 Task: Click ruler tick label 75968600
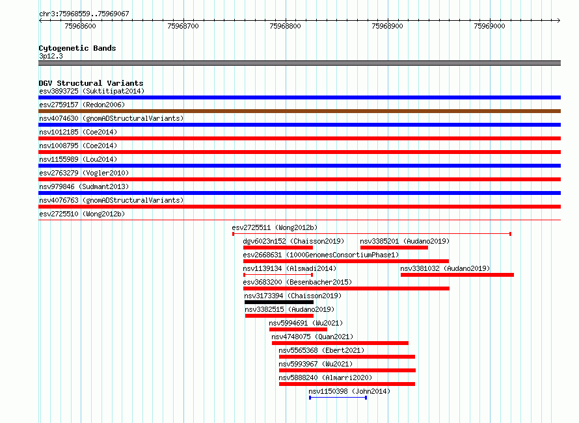coord(80,26)
